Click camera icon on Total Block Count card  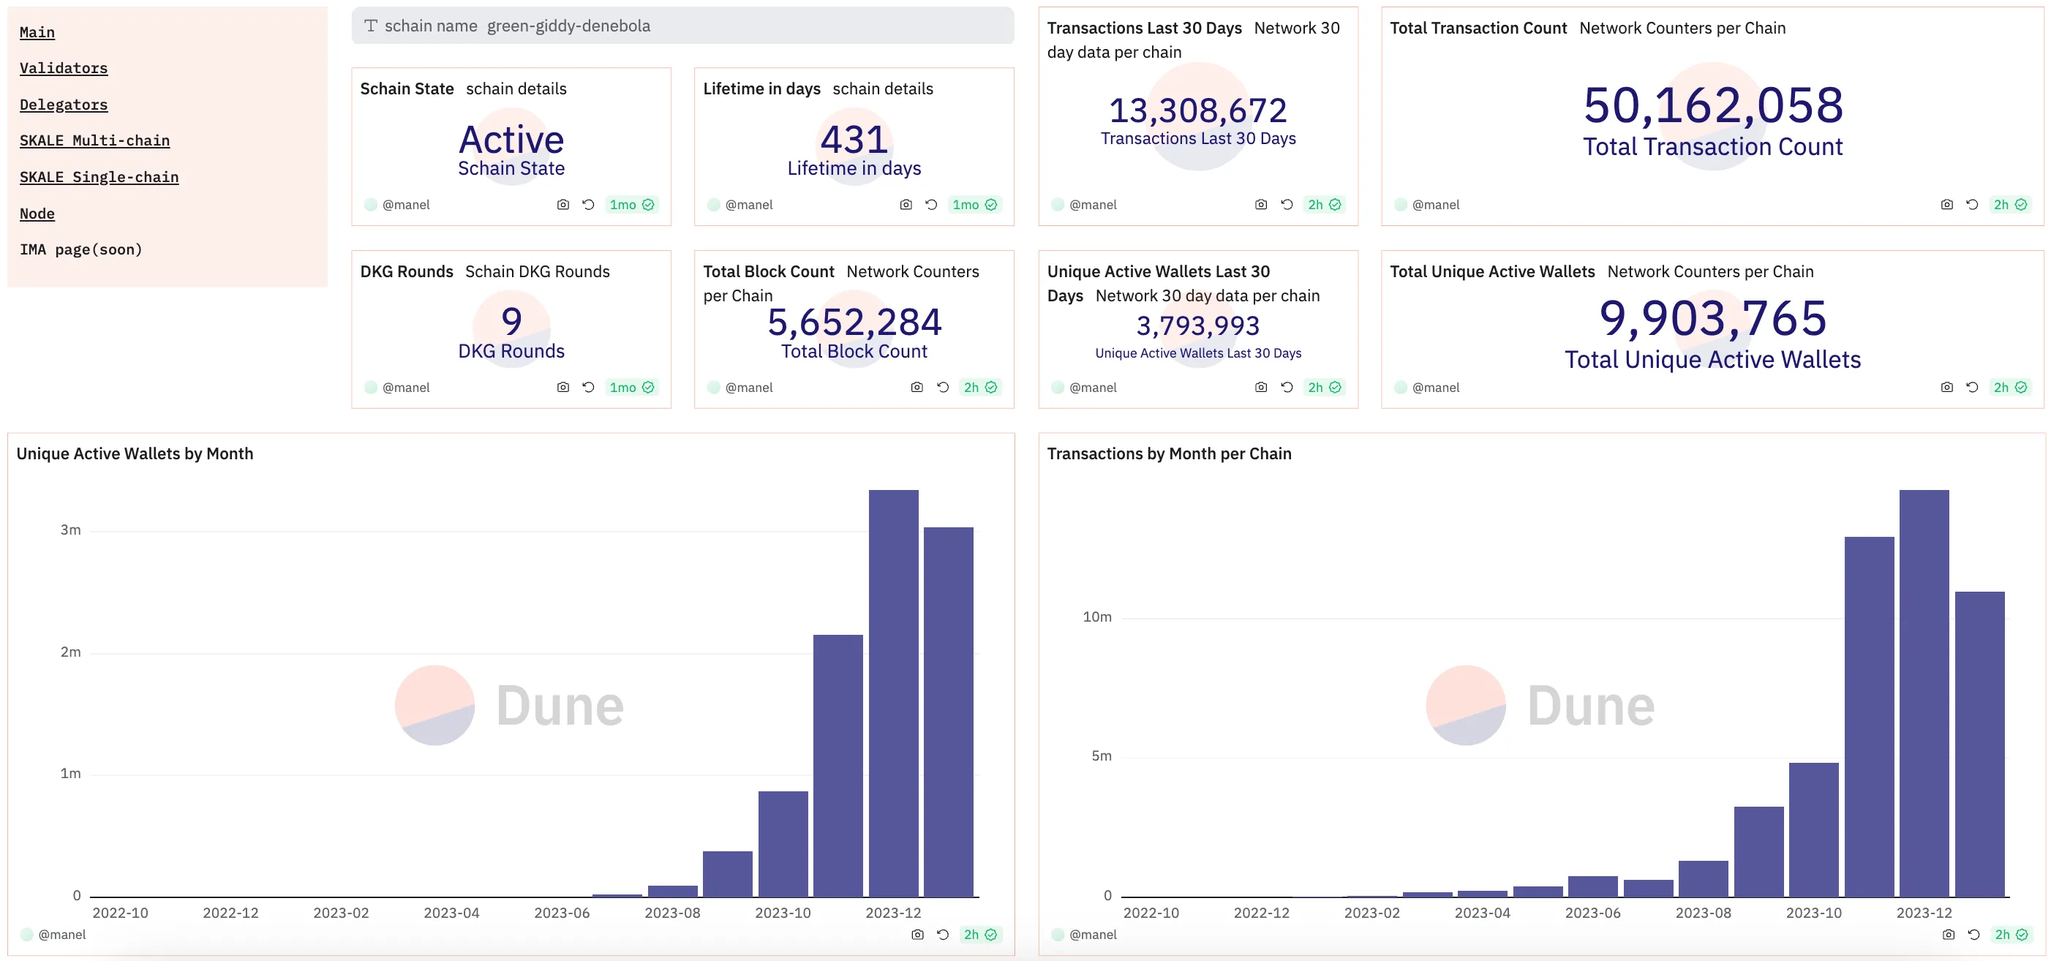pos(917,387)
